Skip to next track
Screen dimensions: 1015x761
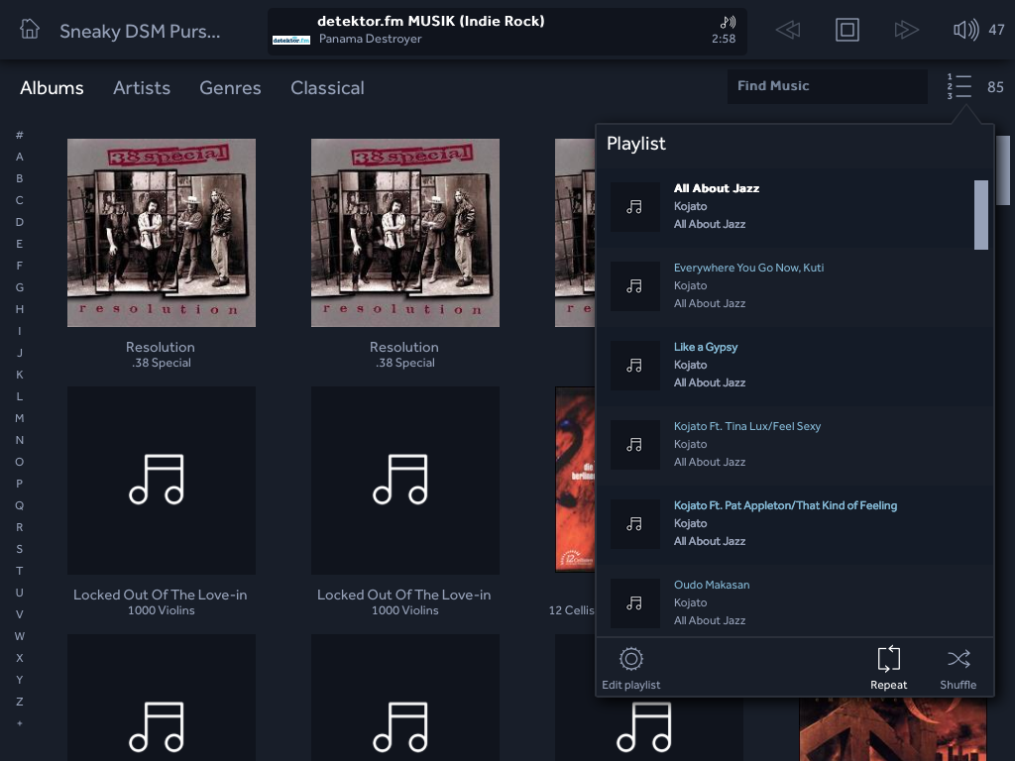click(906, 30)
